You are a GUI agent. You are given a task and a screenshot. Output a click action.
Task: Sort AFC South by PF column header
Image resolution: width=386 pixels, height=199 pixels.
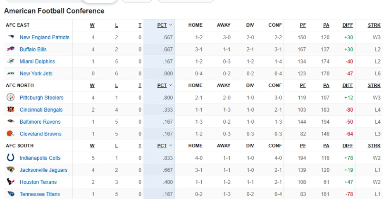303,145
